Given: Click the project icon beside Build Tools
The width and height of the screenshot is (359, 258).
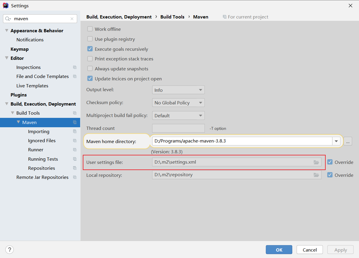Looking at the screenshot, I should [x=75, y=113].
